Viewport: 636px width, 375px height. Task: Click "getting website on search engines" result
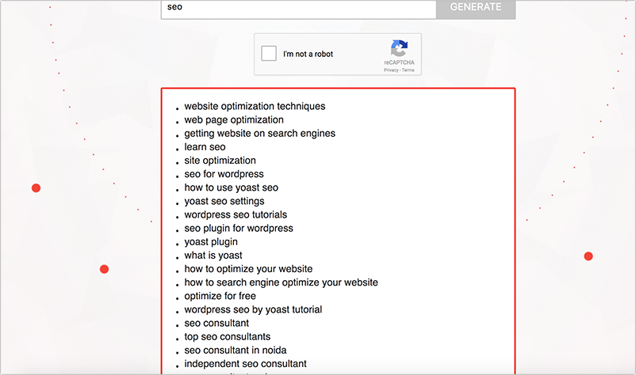tap(259, 134)
